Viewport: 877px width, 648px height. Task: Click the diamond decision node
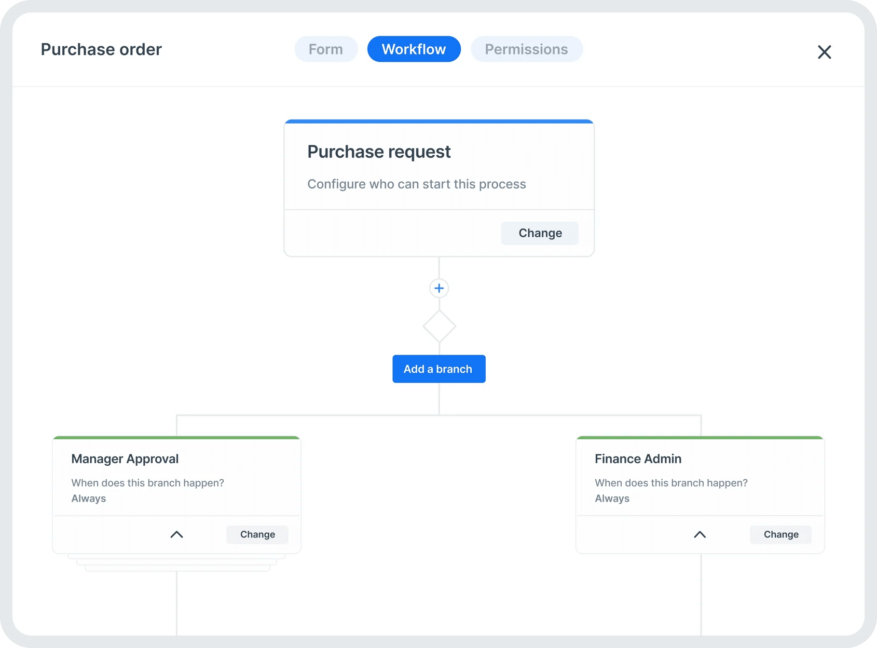(439, 327)
